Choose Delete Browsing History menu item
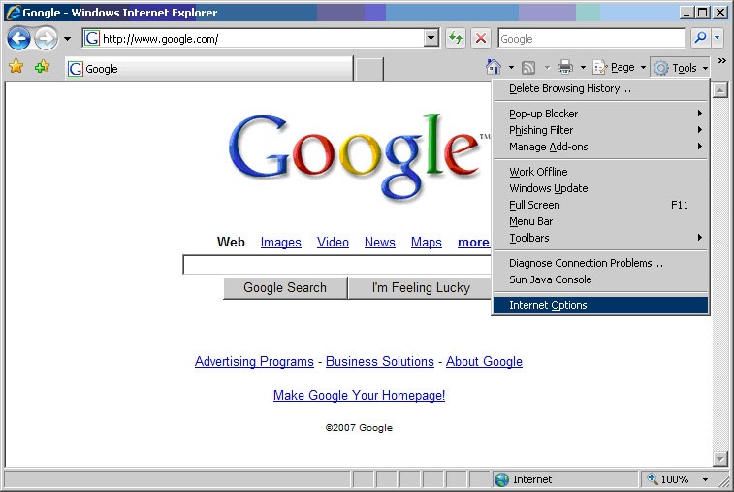 [x=569, y=88]
